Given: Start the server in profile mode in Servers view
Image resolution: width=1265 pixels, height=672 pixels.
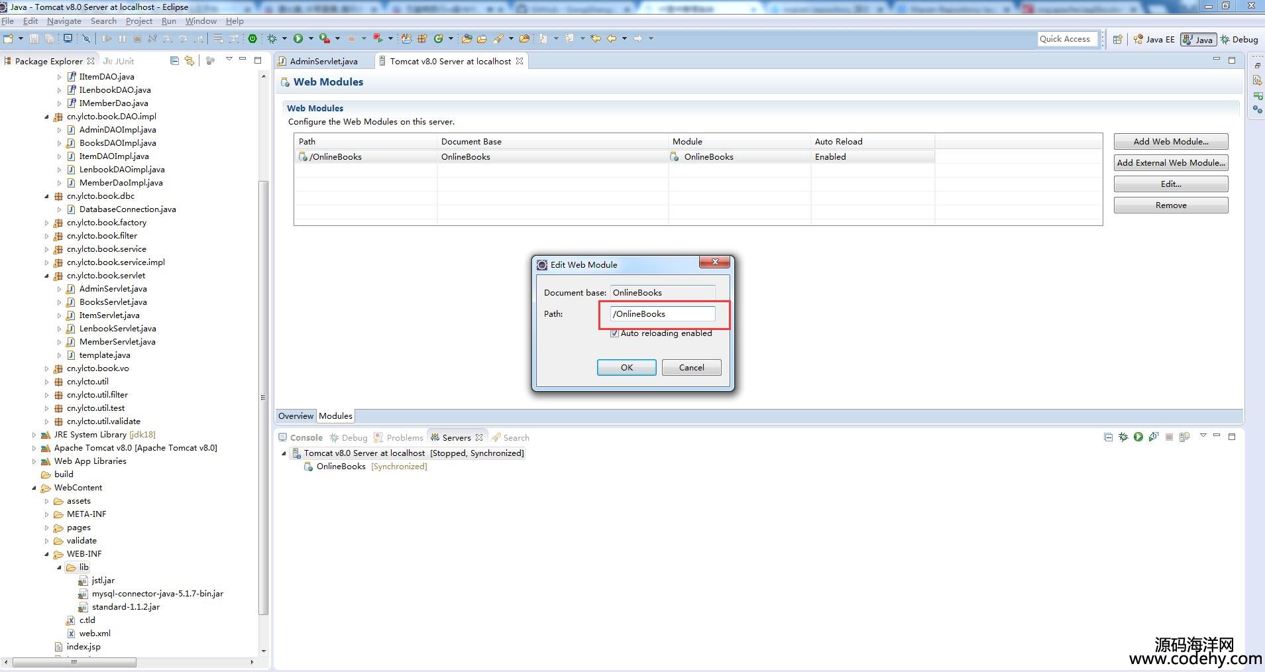Looking at the screenshot, I should (1154, 437).
